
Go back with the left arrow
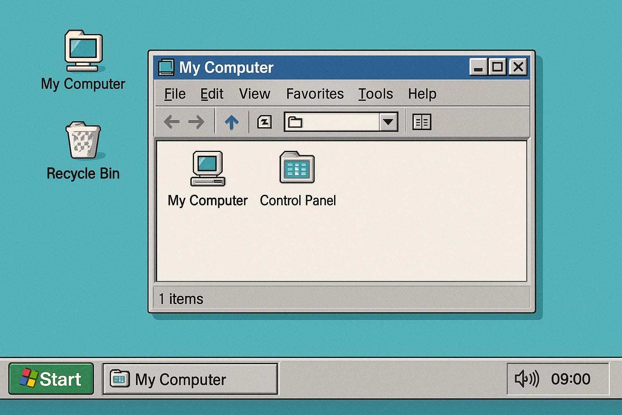tap(171, 122)
